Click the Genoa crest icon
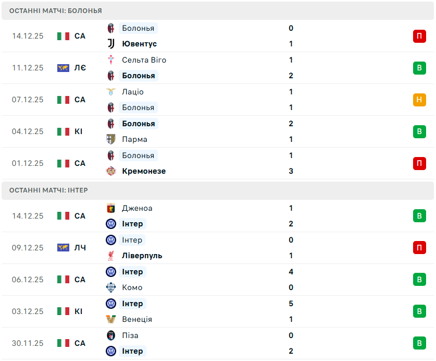 [x=110, y=208]
